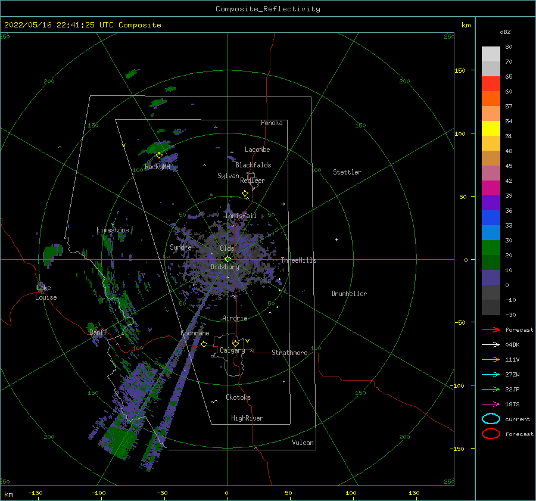Click the yellow diamond marker above Calgary label
Image resolution: width=536 pixels, height=501 pixels.
click(x=235, y=343)
